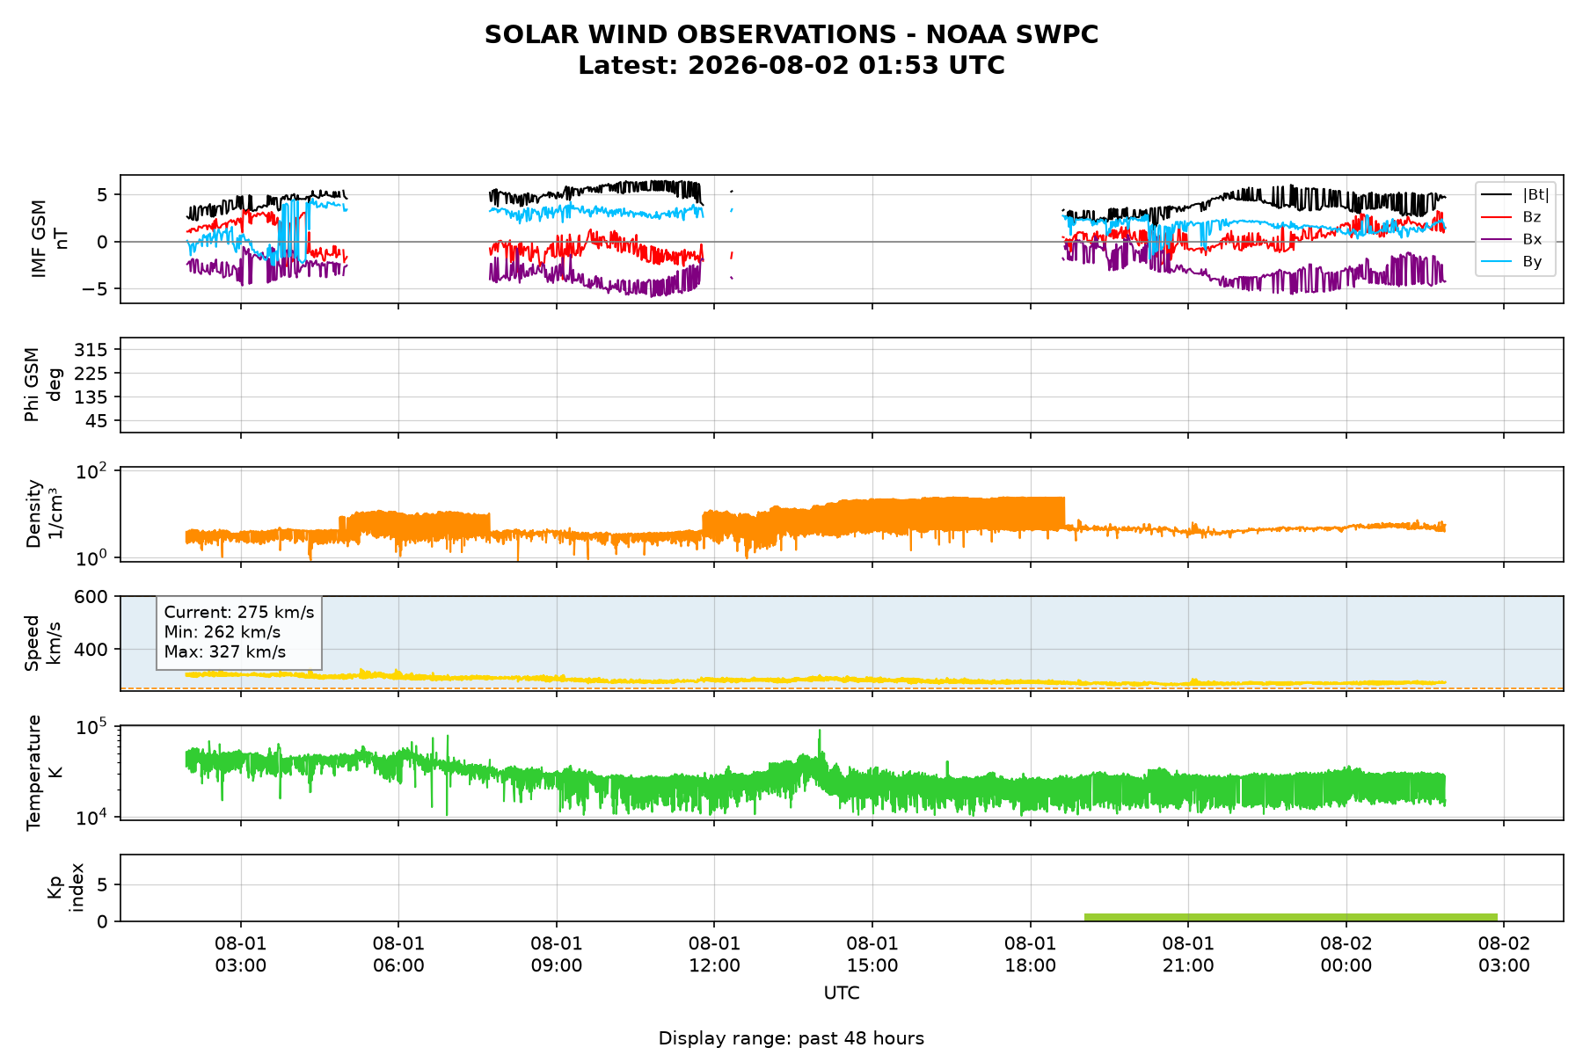This screenshot has width=1583, height=1055.
Task: Click the Display range past 48 hours text
Action: (791, 1038)
